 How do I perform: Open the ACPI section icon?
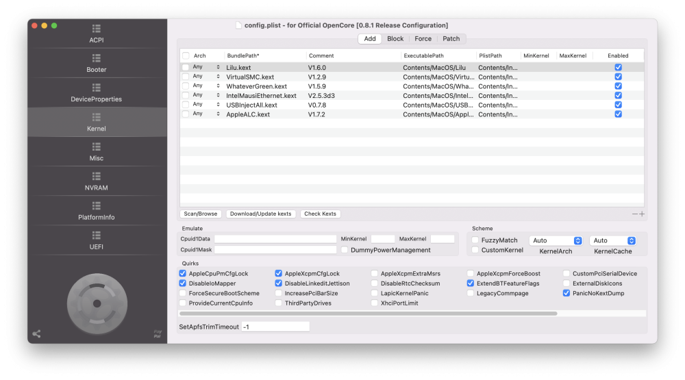(97, 29)
